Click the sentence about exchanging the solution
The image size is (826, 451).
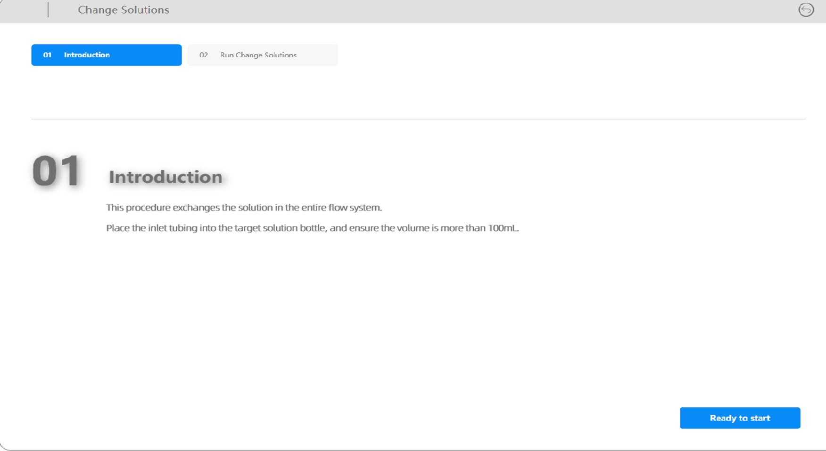click(x=244, y=208)
